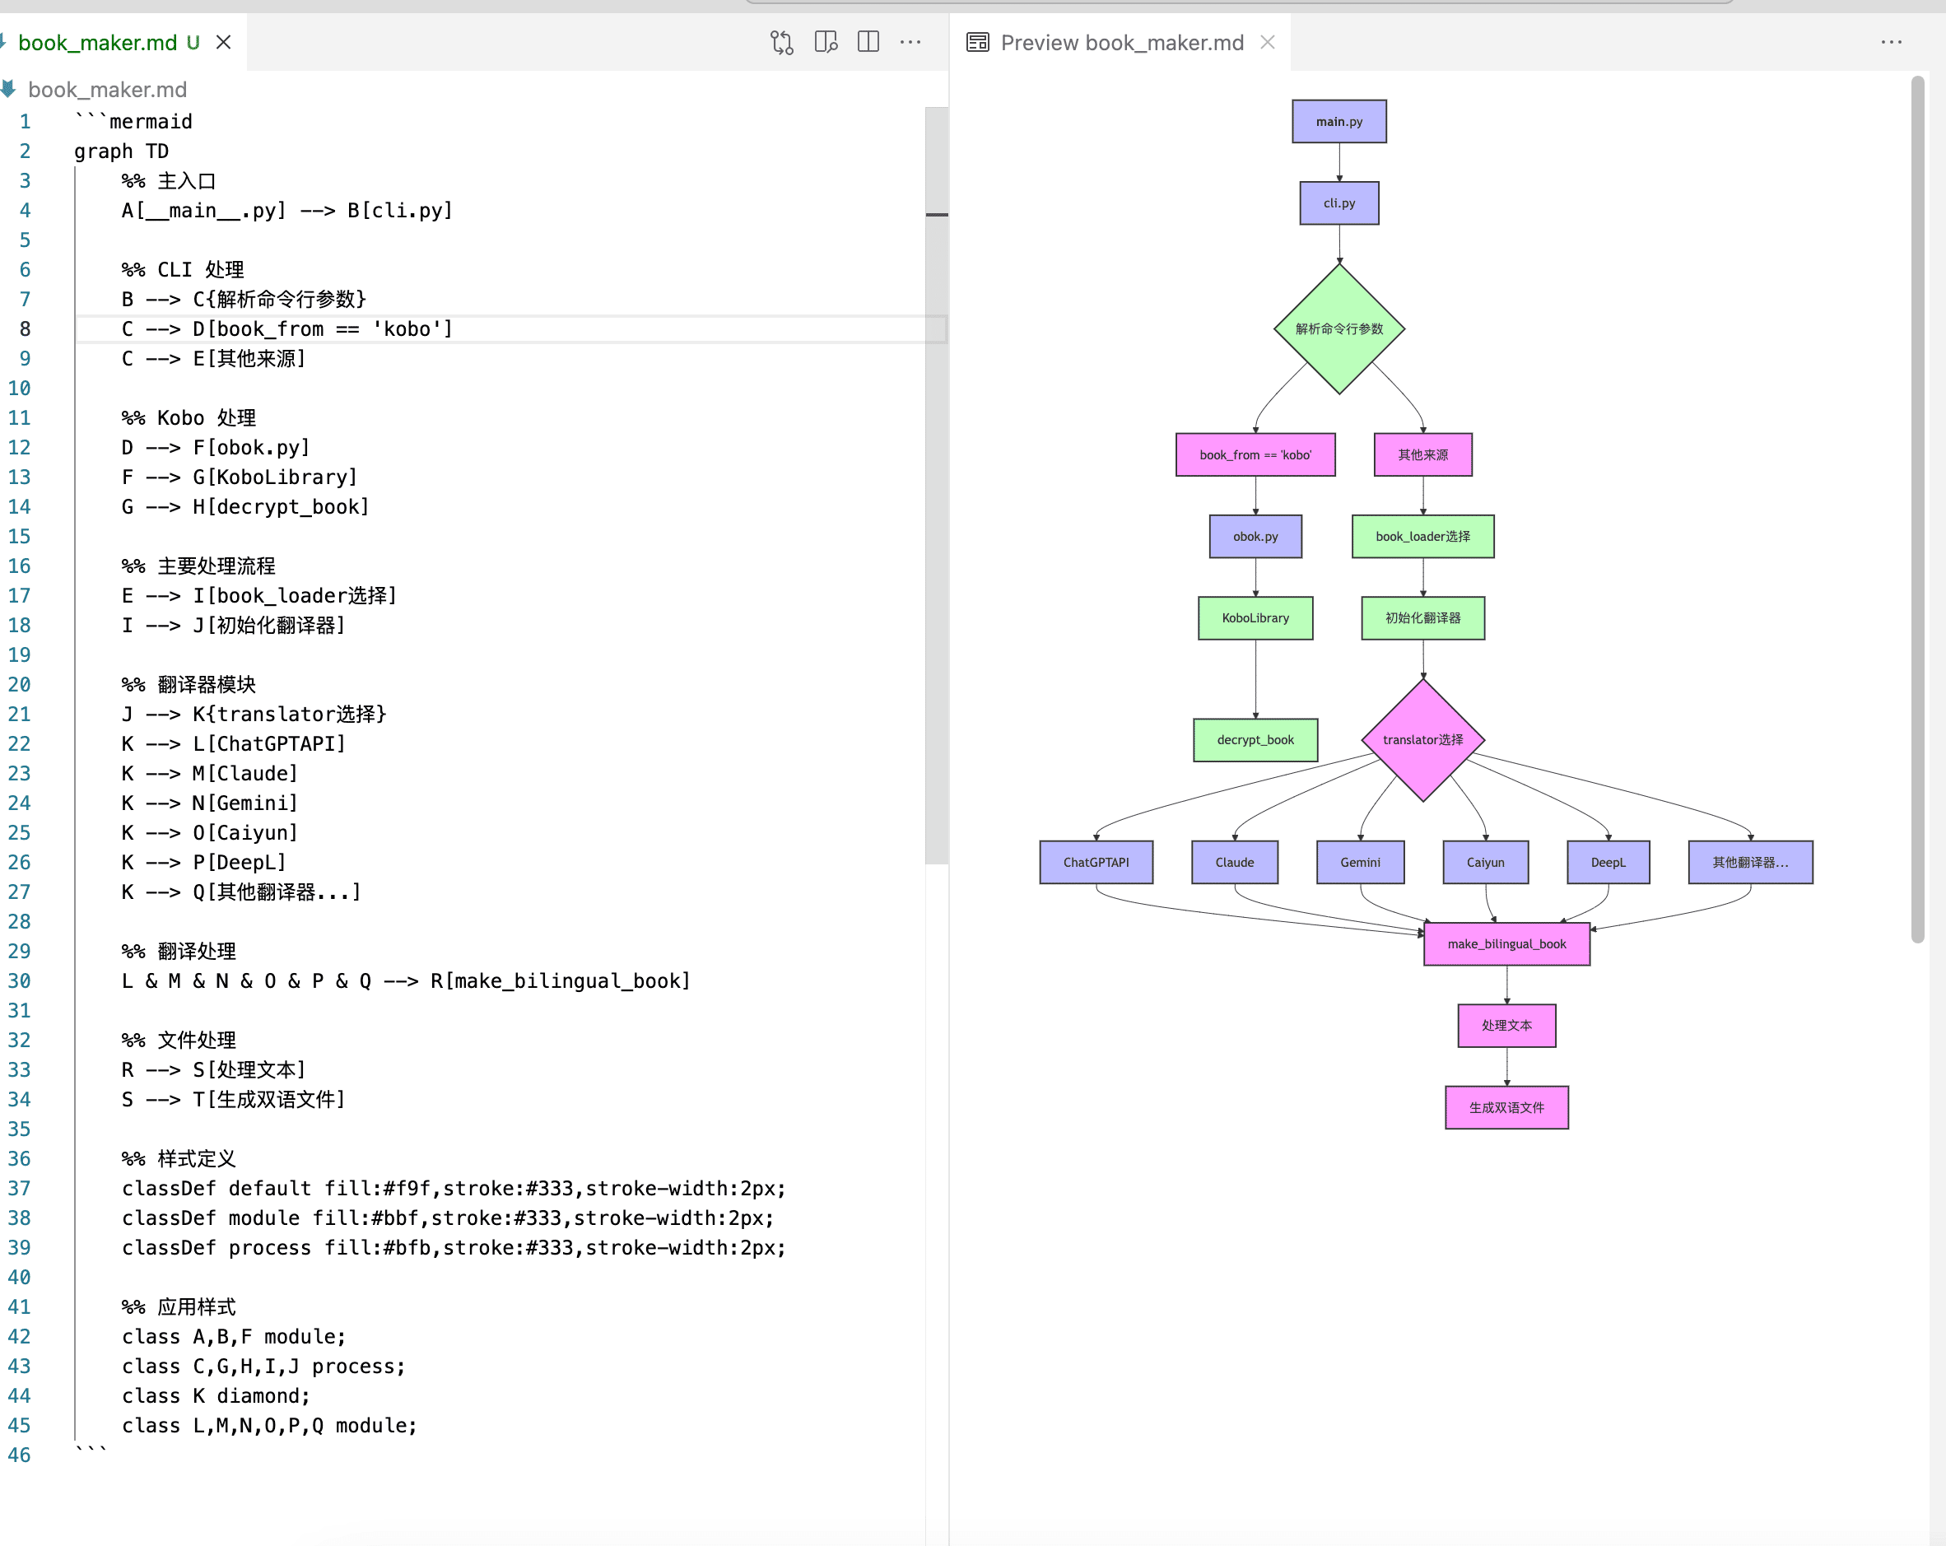The height and width of the screenshot is (1546, 1946).
Task: Click the main.py node in preview
Action: pos(1338,122)
